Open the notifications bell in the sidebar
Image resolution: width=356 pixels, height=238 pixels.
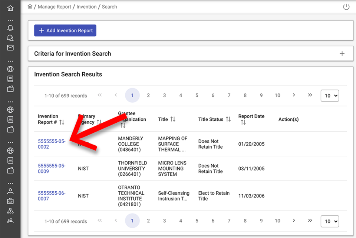tap(10, 28)
